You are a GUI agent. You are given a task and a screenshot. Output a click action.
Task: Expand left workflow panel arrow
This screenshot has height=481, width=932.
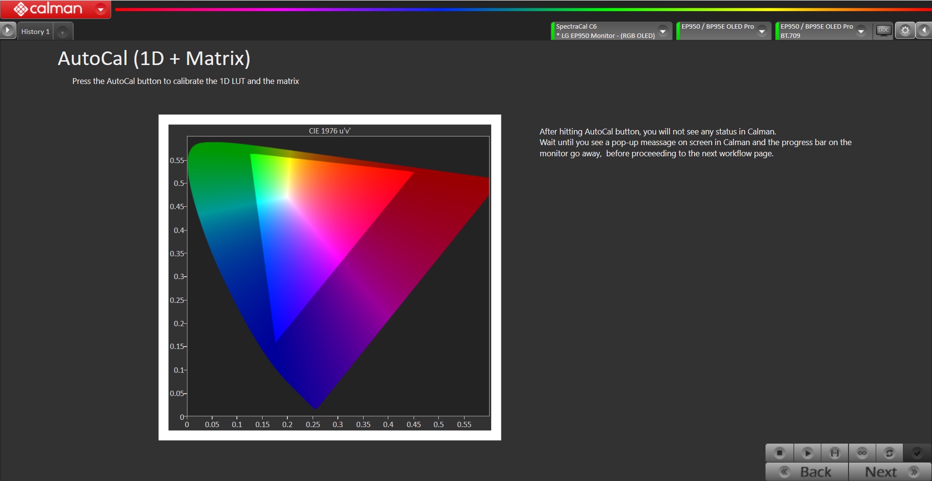[8, 31]
